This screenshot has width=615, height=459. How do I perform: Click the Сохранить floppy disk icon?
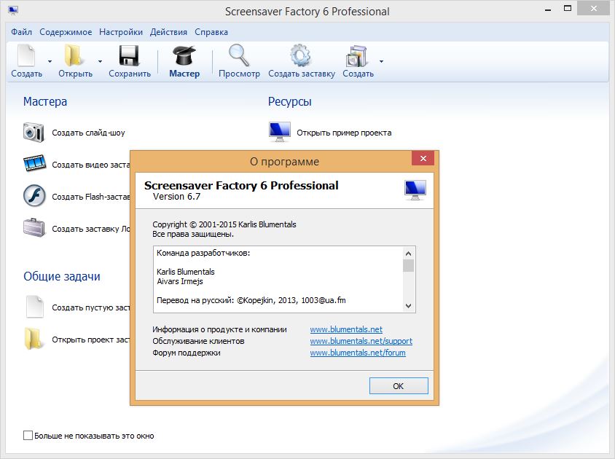click(129, 56)
